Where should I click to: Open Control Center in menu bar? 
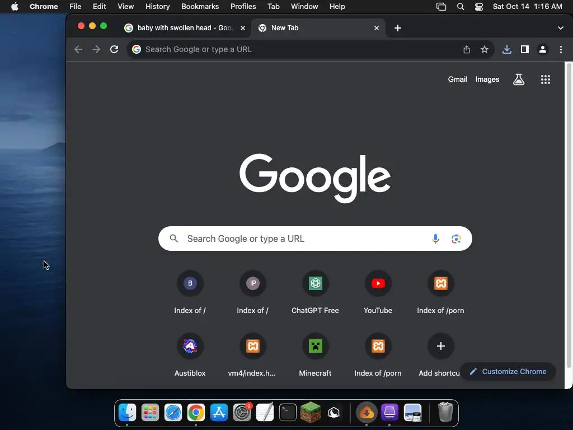pos(479,7)
